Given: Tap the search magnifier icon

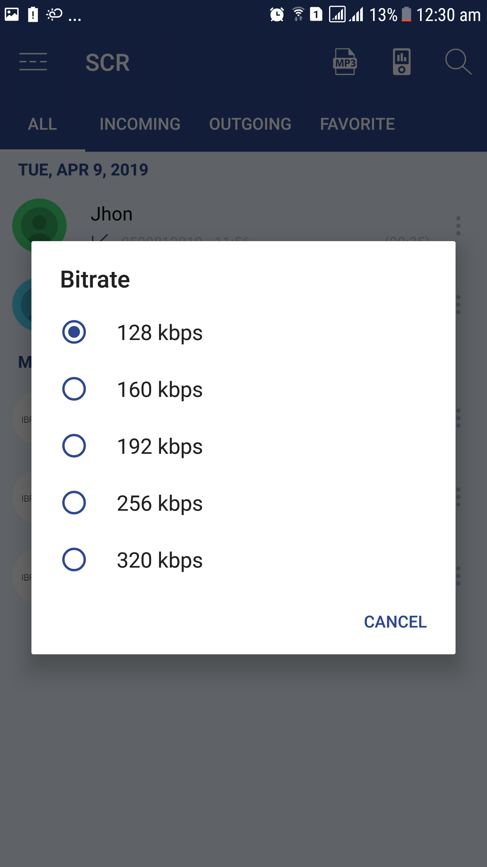Looking at the screenshot, I should click(x=458, y=62).
